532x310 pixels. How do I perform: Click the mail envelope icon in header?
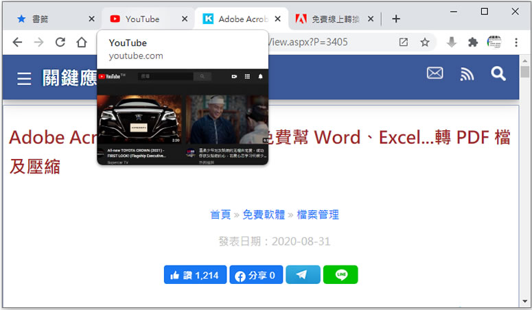click(435, 73)
